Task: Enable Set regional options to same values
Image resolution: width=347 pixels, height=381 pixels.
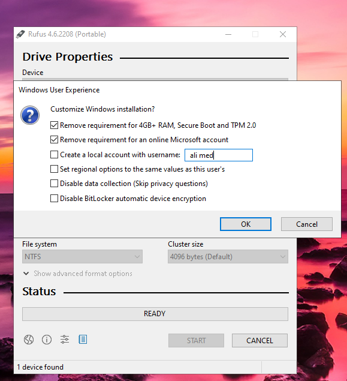Action: 54,169
